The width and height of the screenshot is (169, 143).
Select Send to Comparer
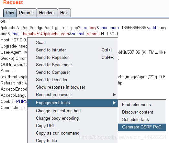click(73, 72)
